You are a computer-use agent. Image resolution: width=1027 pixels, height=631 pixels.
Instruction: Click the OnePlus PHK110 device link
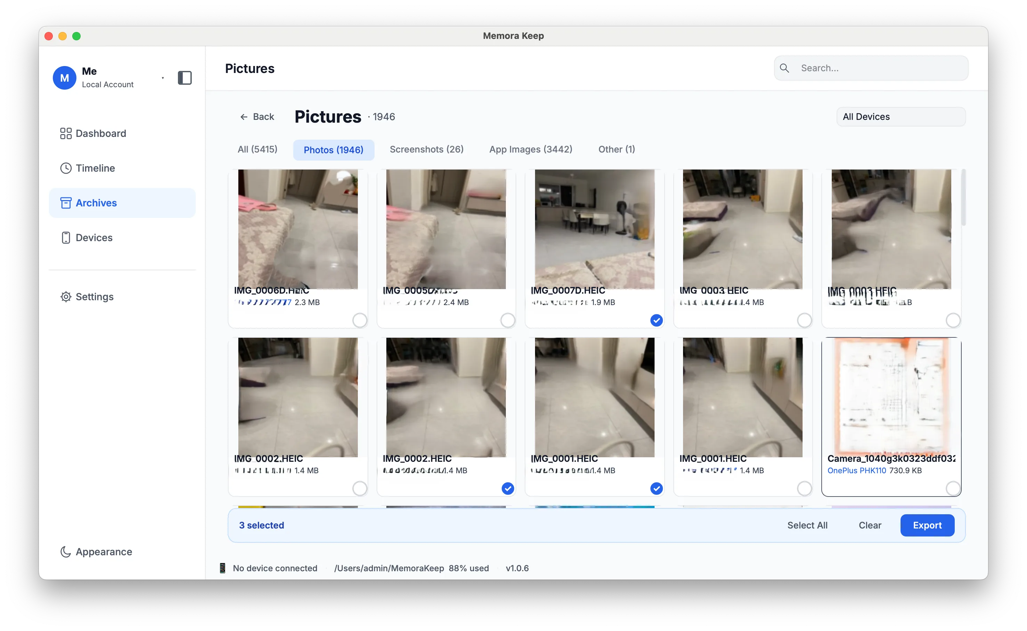857,471
